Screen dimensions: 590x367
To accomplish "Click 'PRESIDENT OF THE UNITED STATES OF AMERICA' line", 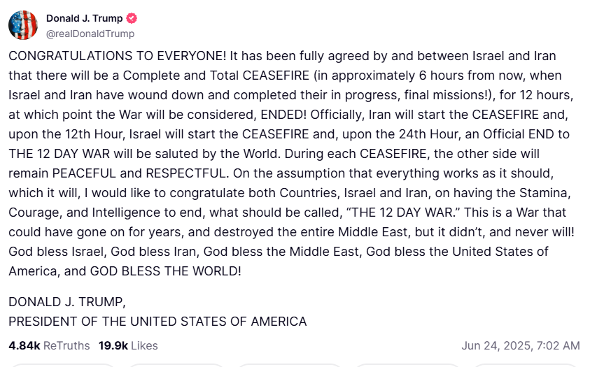I will (157, 322).
